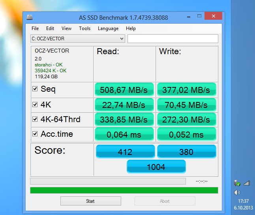Screen dimensions: 255x215
Task: Close the AS SSD Benchmark window
Action: [214, 16]
